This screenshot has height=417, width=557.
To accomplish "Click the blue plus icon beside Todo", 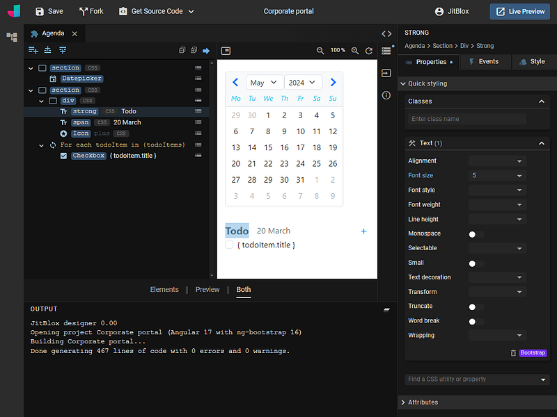I will coord(363,231).
